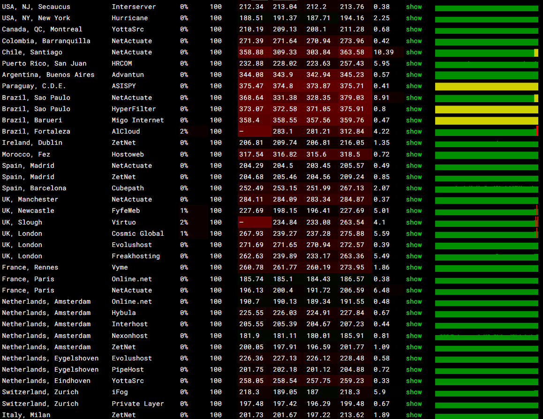Click show for Morocco, Fez Hostoweb
The width and height of the screenshot is (543, 419).
pos(414,154)
